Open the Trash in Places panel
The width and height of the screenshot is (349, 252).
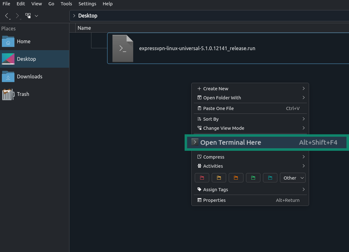[23, 94]
